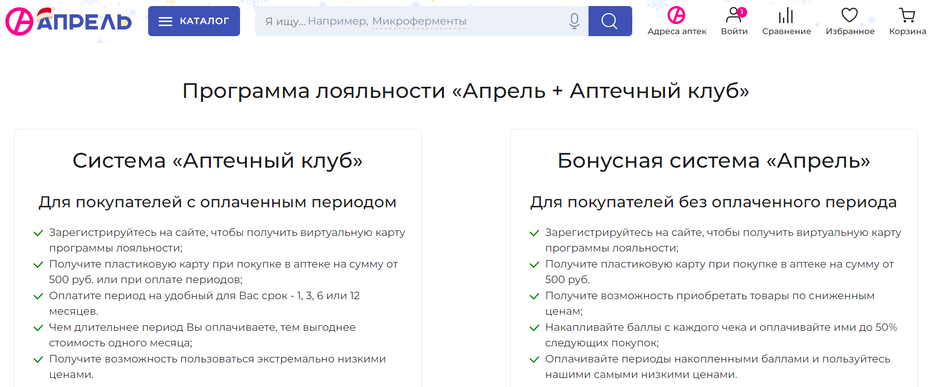Click the Сравнение label
The width and height of the screenshot is (932, 387).
[786, 31]
